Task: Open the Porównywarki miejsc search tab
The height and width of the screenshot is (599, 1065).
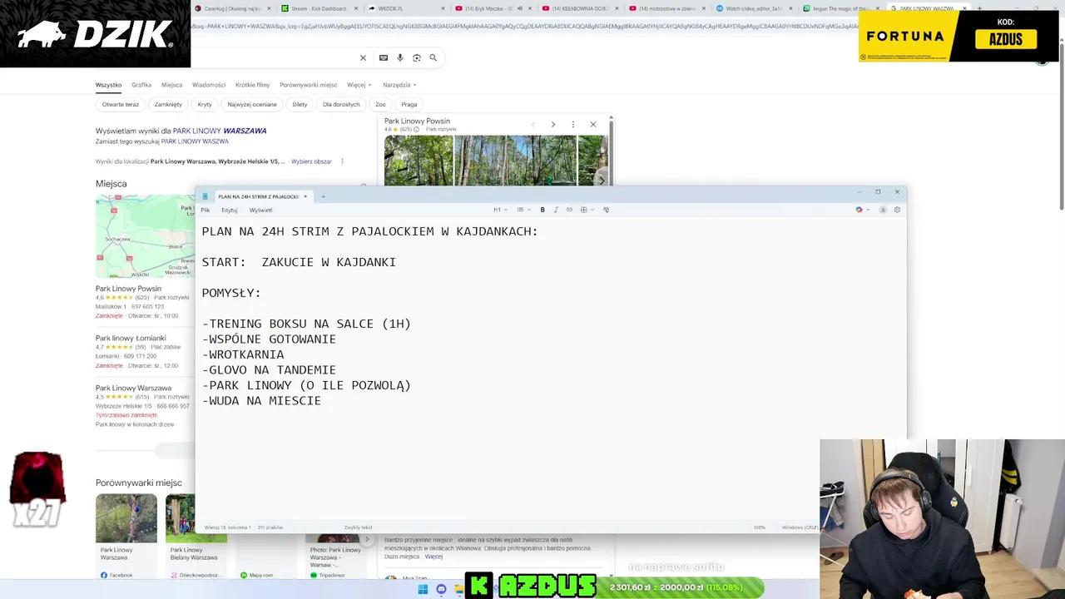Action: [x=308, y=85]
